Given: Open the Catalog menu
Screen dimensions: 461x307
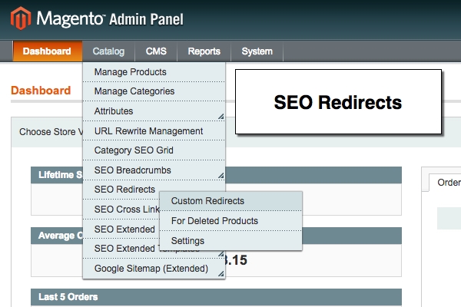Looking at the screenshot, I should (x=108, y=51).
